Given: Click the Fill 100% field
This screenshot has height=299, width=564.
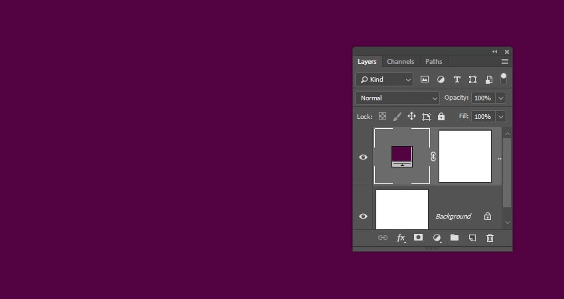Looking at the screenshot, I should (484, 117).
